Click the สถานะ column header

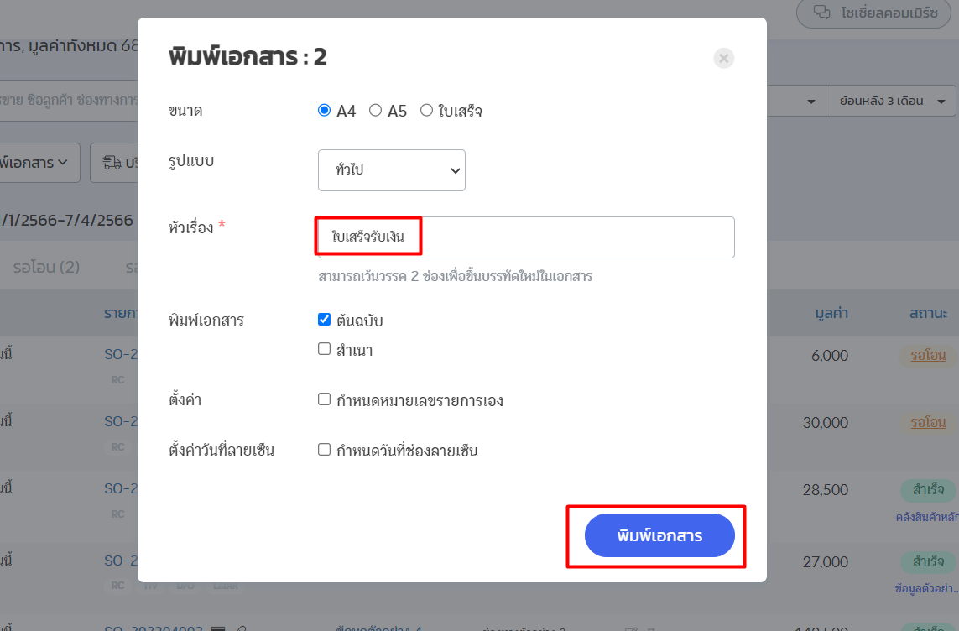click(x=928, y=313)
